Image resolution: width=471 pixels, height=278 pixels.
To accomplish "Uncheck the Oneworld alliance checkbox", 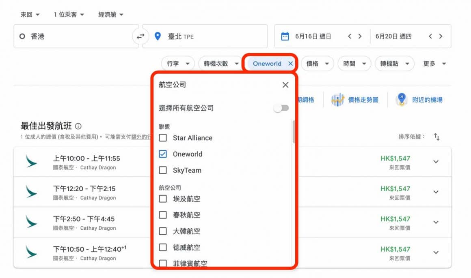I will pyautogui.click(x=163, y=154).
